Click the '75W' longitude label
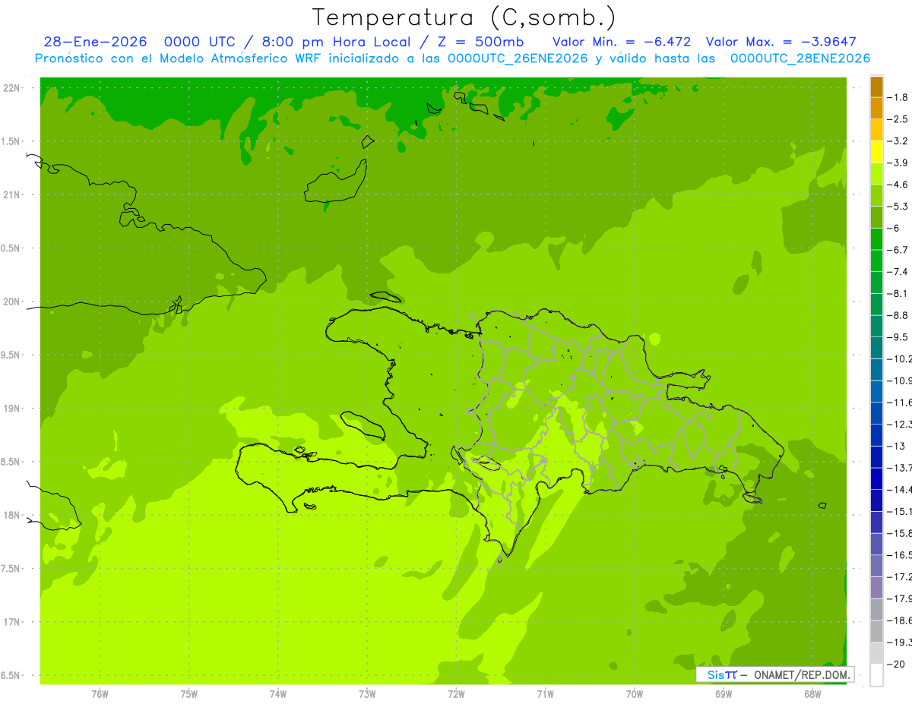This screenshot has width=912, height=704. (189, 693)
